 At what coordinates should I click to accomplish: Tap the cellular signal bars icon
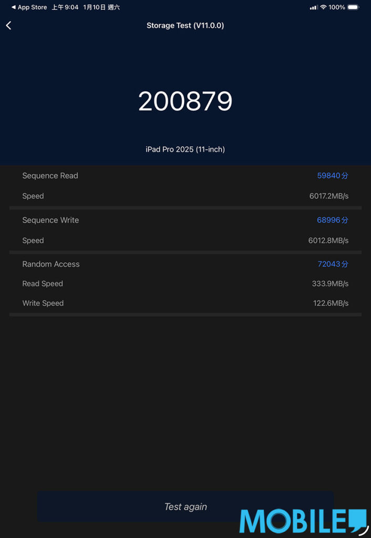point(314,7)
